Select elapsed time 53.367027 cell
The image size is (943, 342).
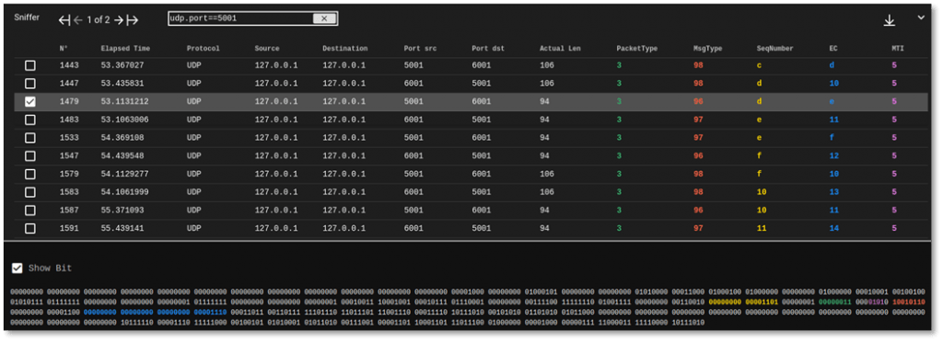click(122, 65)
